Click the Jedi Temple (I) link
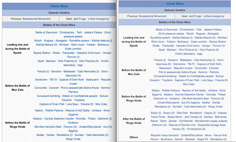Image resolution: width=236 pixels, height=142 pixels. click(x=193, y=117)
